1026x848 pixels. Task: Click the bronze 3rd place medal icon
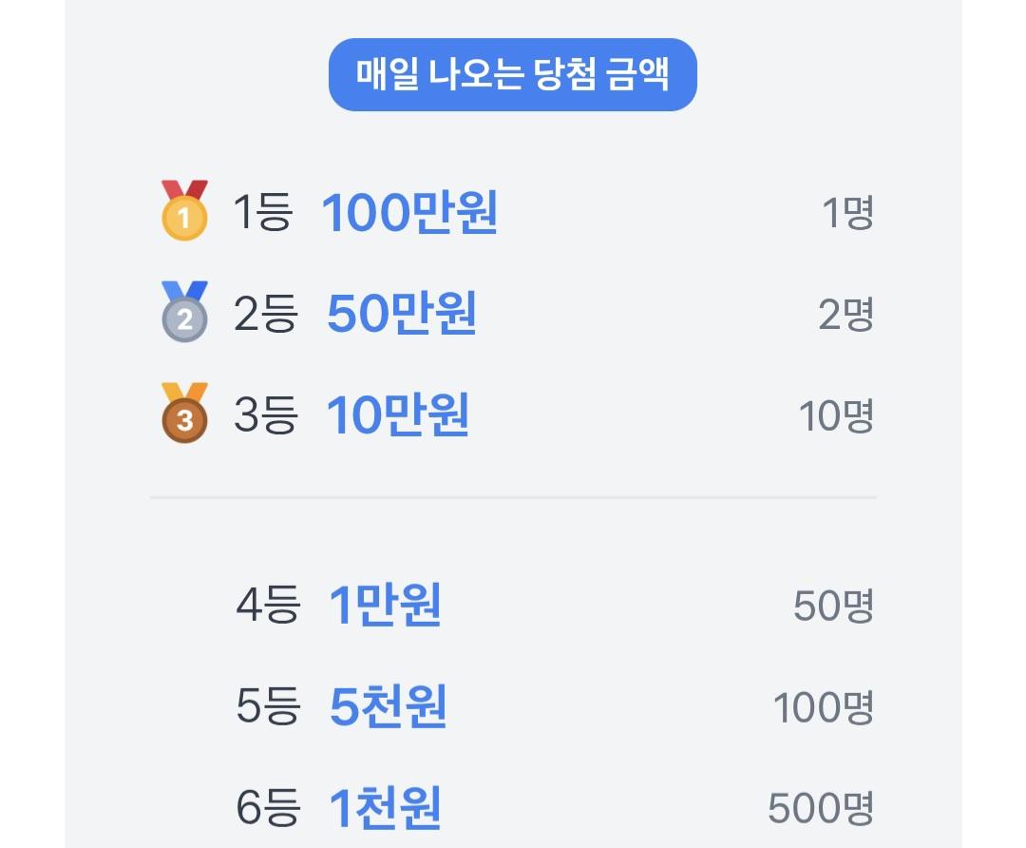[x=184, y=414]
